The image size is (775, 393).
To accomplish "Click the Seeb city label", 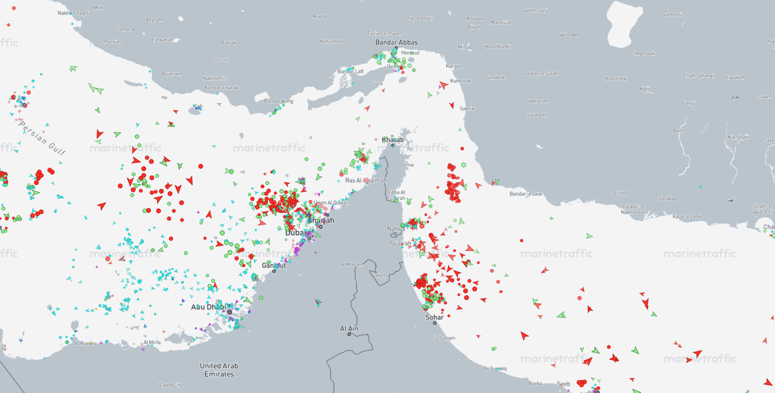I will (x=563, y=384).
